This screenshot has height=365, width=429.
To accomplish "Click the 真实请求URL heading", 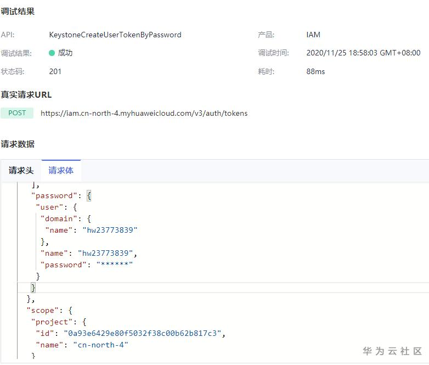I will [26, 94].
